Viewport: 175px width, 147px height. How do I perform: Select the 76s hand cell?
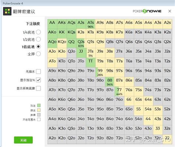129,91
